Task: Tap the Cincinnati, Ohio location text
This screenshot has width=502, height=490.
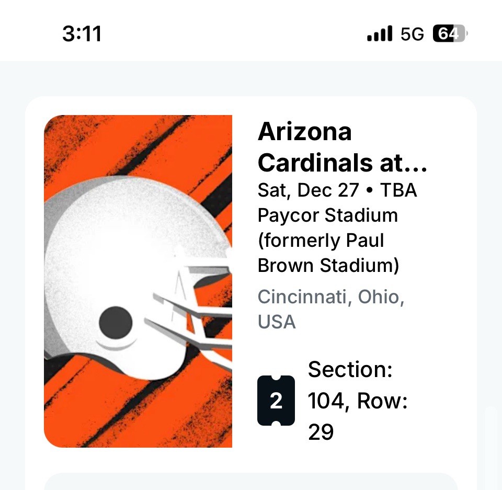Action: (x=331, y=297)
